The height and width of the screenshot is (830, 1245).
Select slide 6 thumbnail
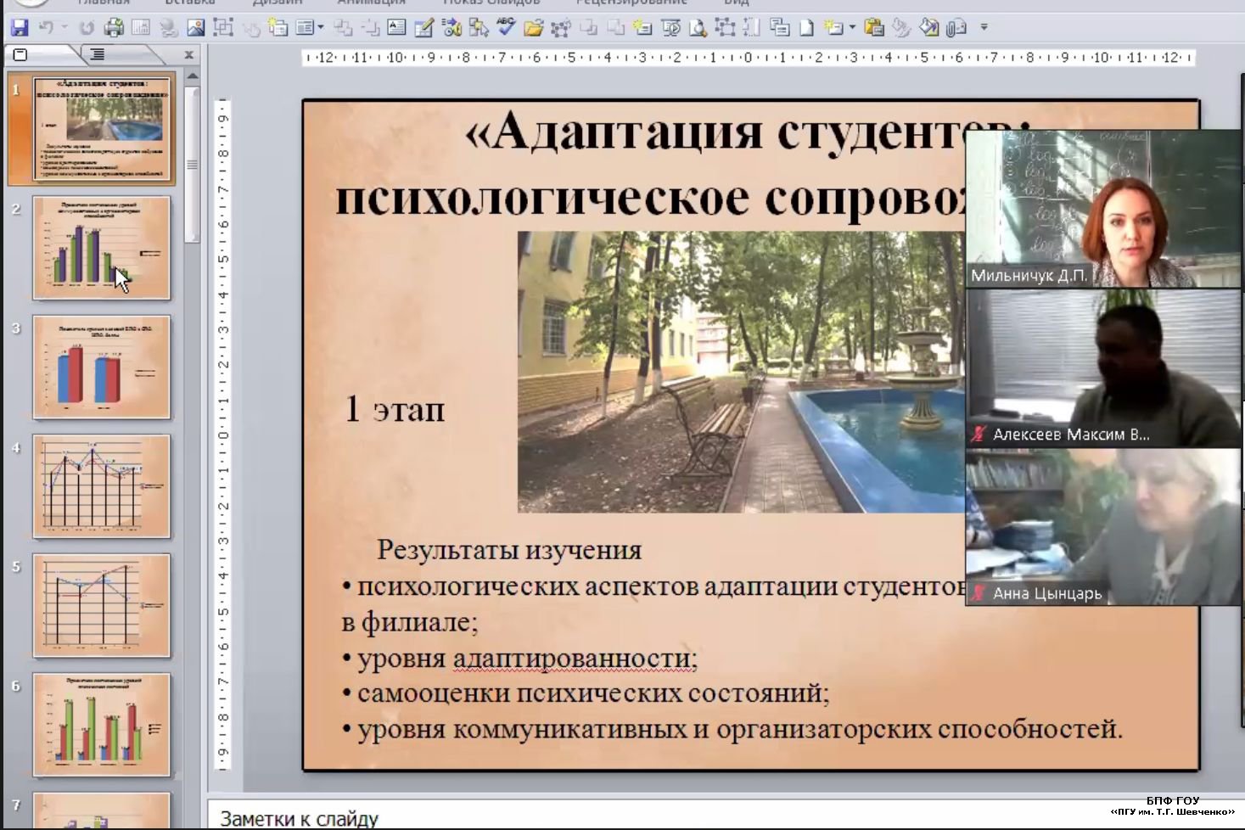(x=102, y=726)
